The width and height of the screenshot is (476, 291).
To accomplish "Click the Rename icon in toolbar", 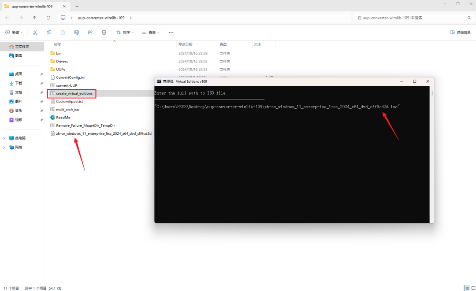I will coord(77,33).
